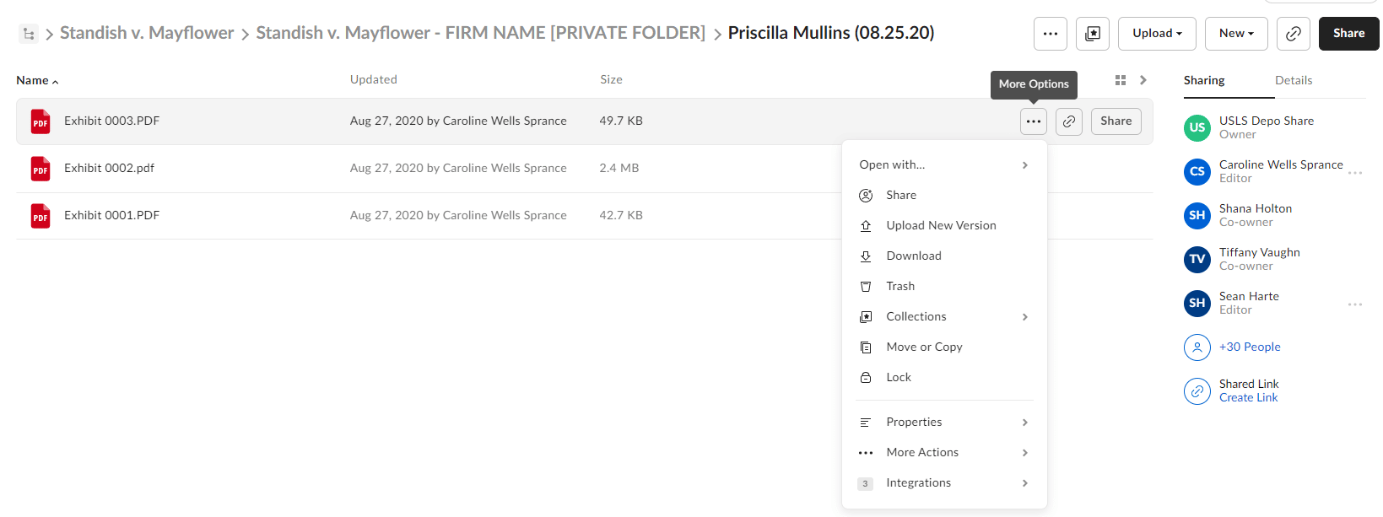Click the folder tree icon in breadcrumb

29,34
